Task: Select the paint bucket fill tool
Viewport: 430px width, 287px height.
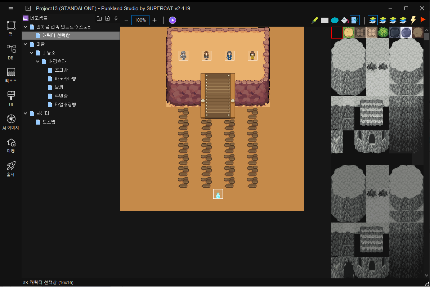Action: pyautogui.click(x=345, y=20)
